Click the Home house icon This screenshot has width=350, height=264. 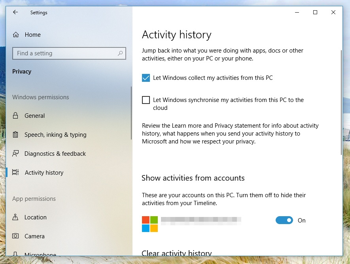(16, 35)
